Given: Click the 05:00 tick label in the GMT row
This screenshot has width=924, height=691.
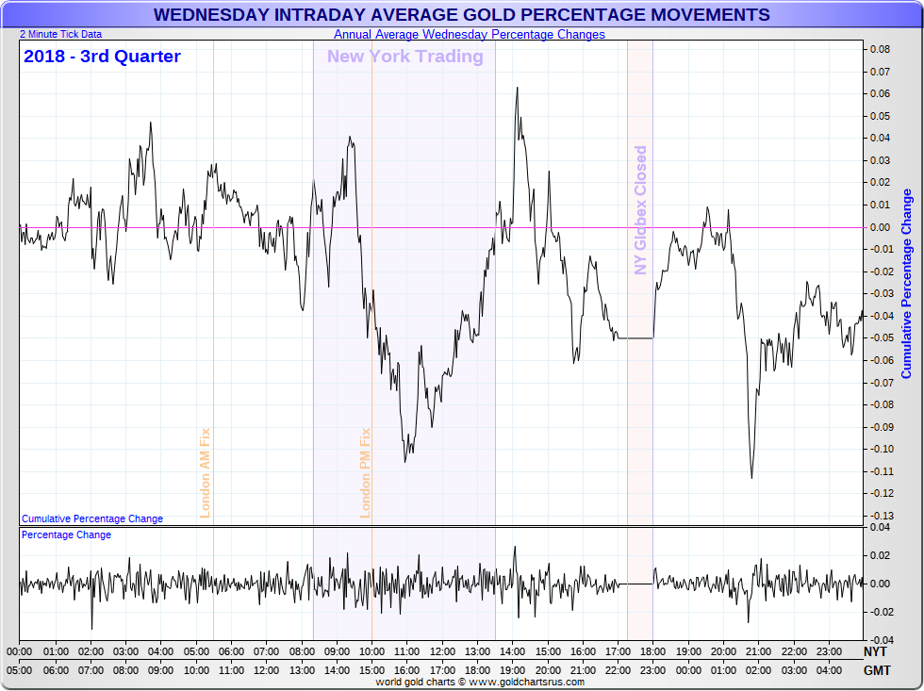Looking at the screenshot, I should pos(20,670).
